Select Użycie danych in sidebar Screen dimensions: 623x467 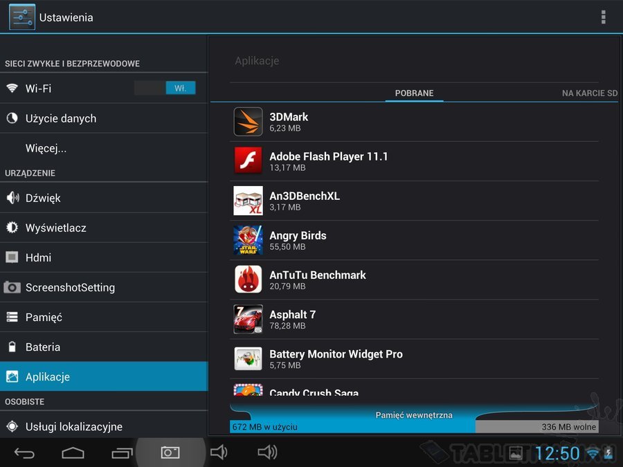click(104, 118)
